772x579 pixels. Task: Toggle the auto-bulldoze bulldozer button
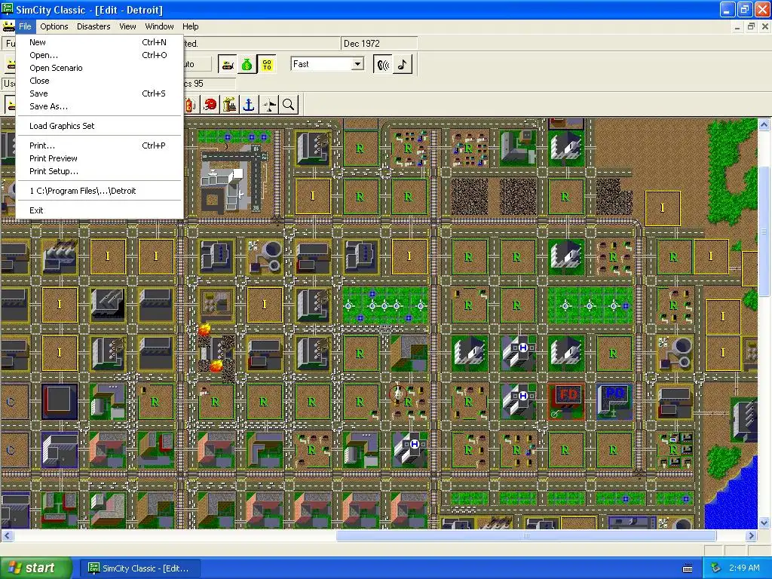(x=228, y=65)
